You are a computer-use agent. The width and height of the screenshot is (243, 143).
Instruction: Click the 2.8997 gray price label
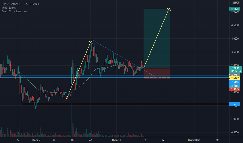pyautogui.click(x=234, y=75)
